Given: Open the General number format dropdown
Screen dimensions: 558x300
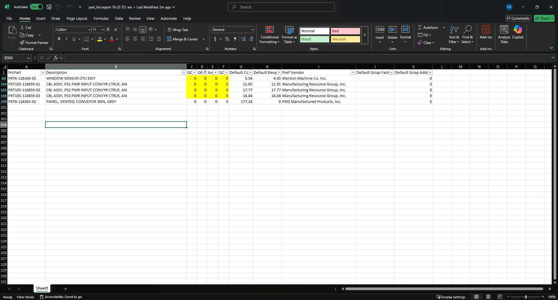Looking at the screenshot, I should (252, 30).
